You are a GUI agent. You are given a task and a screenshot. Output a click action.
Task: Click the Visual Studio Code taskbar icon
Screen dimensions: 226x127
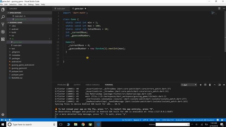[x=98, y=125]
